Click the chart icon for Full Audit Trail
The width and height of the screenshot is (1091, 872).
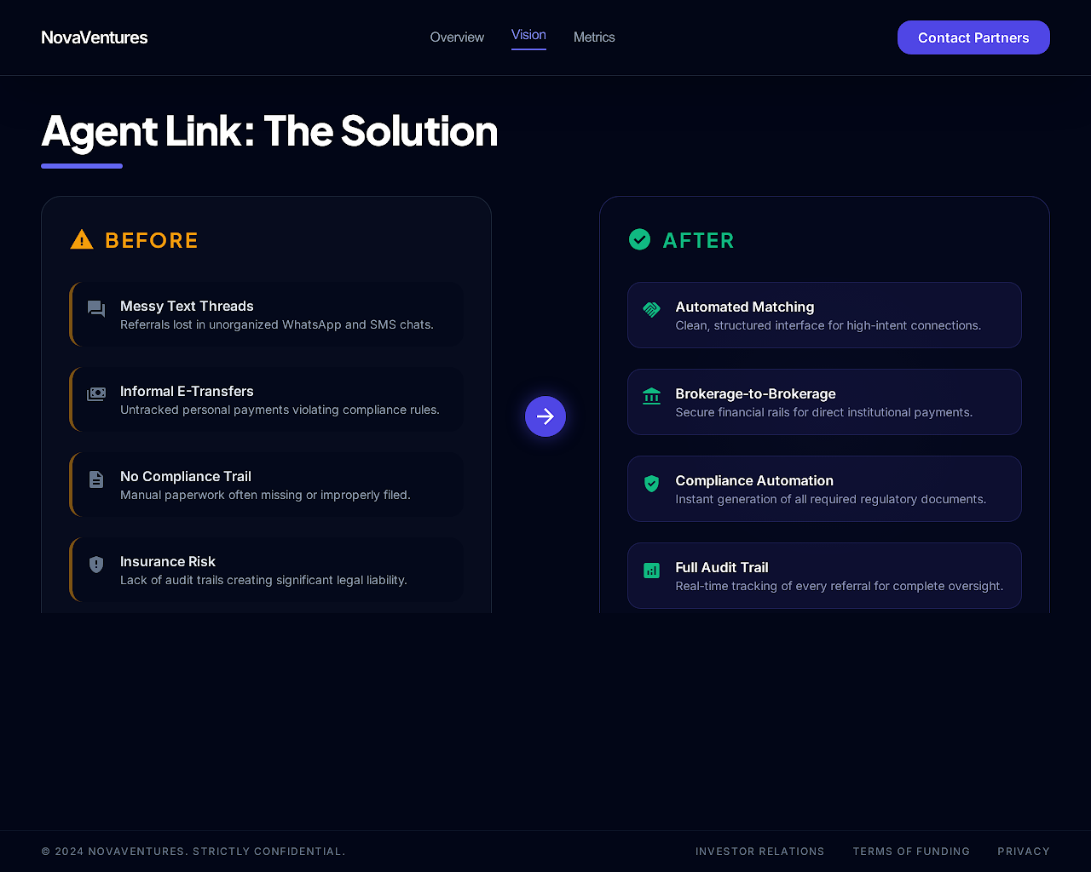point(651,570)
